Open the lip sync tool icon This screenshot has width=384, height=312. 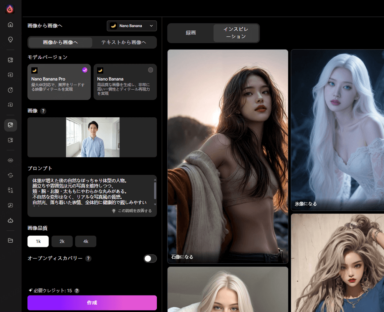(x=10, y=160)
